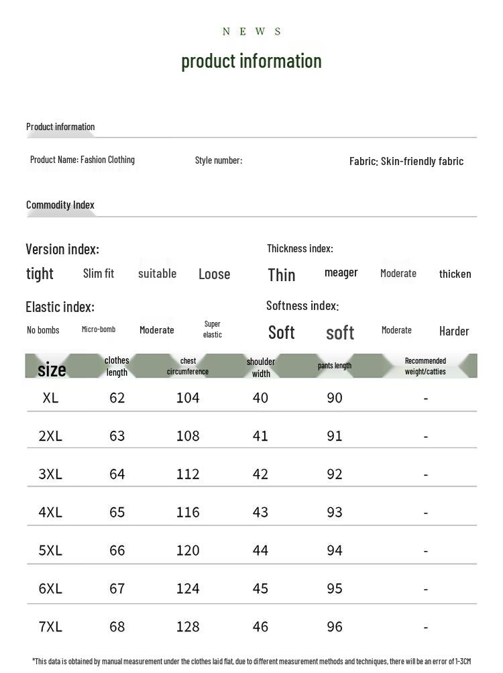Viewport: 503px width, 673px height.
Task: Click the 'Fabric: Skin-friendly fabric' text
Action: coord(406,162)
